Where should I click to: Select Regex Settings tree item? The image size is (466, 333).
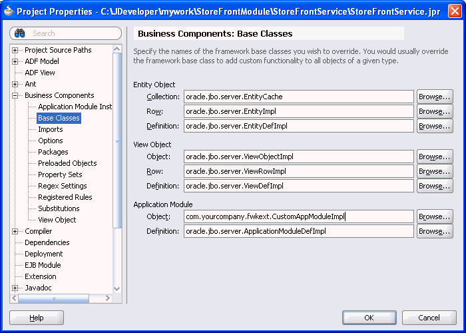(63, 186)
